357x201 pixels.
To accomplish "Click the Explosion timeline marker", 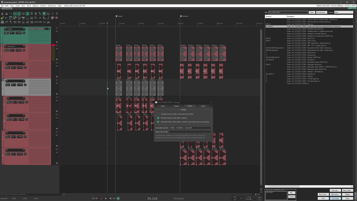I will tap(184, 16).
